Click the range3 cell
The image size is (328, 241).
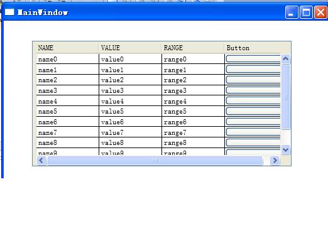193,90
